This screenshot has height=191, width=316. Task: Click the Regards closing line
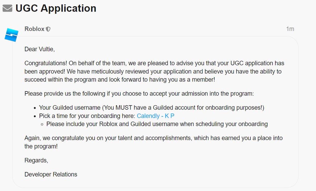click(36, 160)
